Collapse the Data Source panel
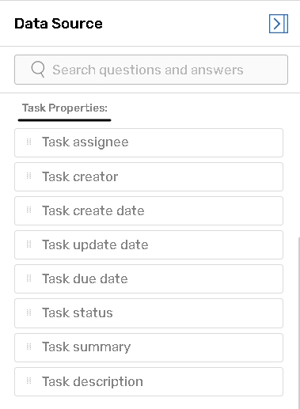This screenshot has height=409, width=300. click(279, 24)
